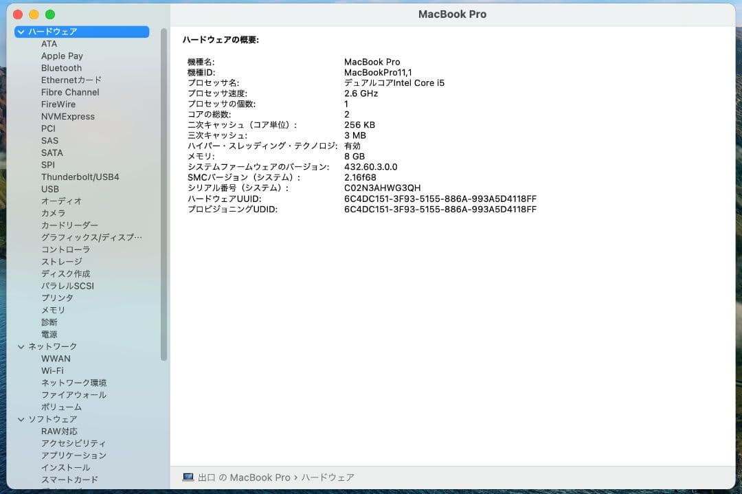Image resolution: width=742 pixels, height=494 pixels.
Task: Click machine ID value MacBookPro11,1
Action: [378, 72]
